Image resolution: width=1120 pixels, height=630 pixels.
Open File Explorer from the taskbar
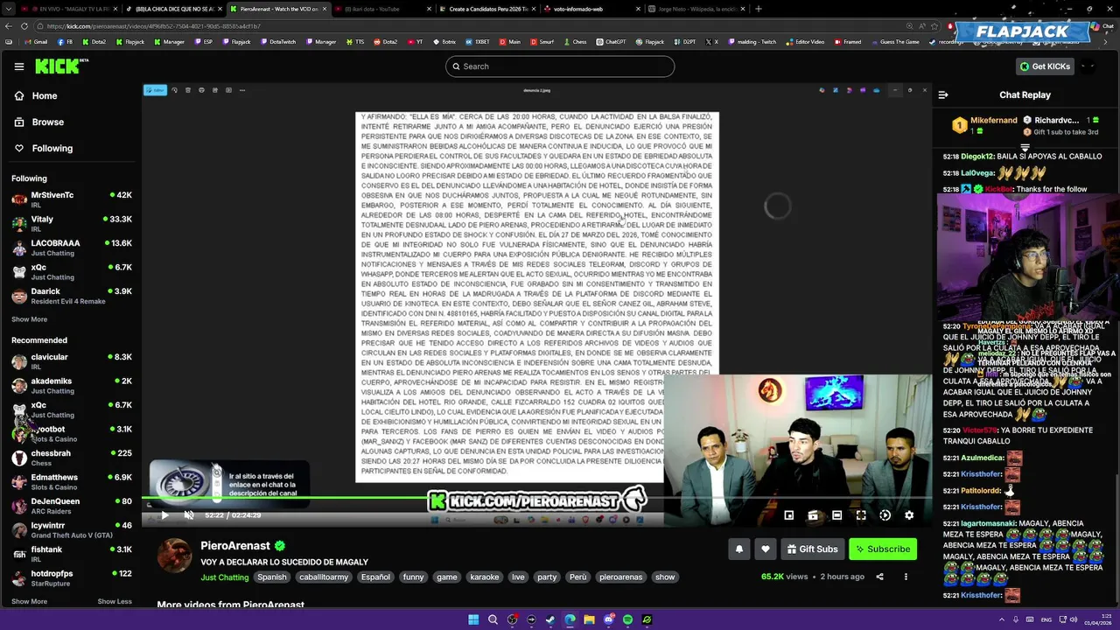[589, 619]
